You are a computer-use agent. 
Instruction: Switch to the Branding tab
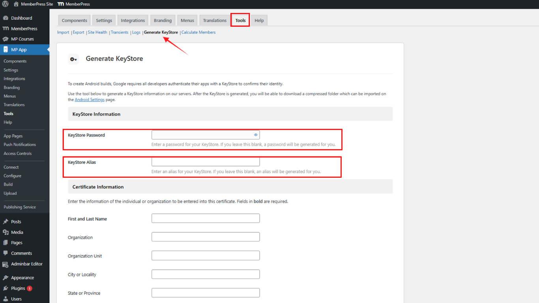click(163, 20)
